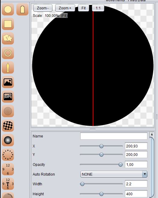Select the square shape tool

pyautogui.click(x=8, y=24)
